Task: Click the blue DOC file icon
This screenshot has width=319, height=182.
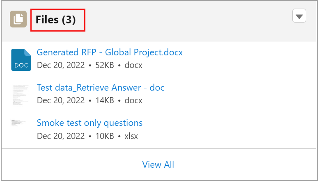Action: (x=21, y=60)
